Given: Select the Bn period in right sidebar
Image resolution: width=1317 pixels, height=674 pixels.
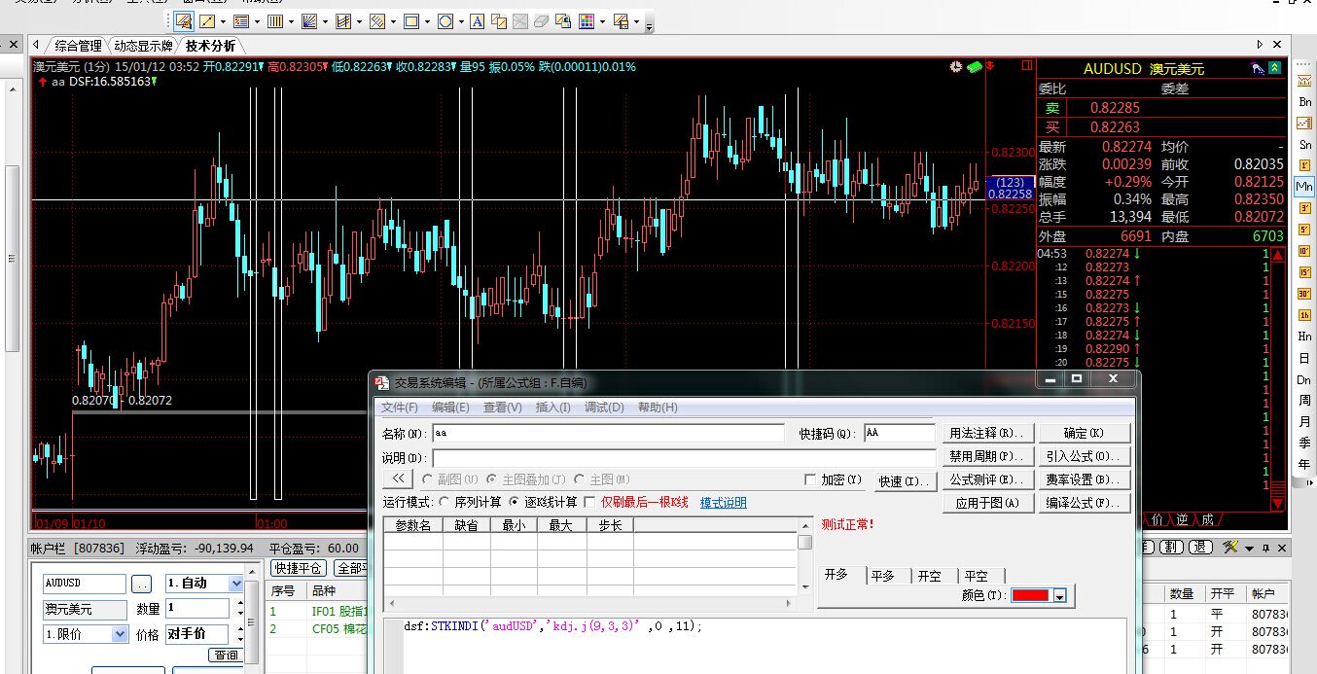Looking at the screenshot, I should click(x=1304, y=102).
